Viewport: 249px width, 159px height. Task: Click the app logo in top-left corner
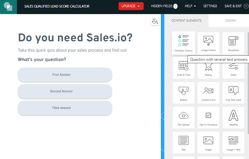(8, 7)
